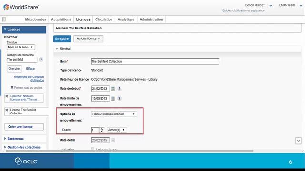The image size is (305, 171).
Task: Click the Durée value field
Action: [x=95, y=130]
